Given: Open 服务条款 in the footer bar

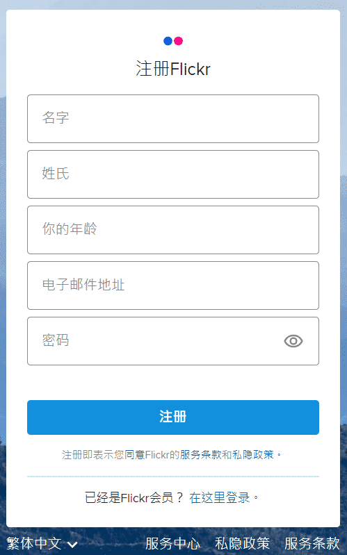Looking at the screenshot, I should tap(312, 543).
